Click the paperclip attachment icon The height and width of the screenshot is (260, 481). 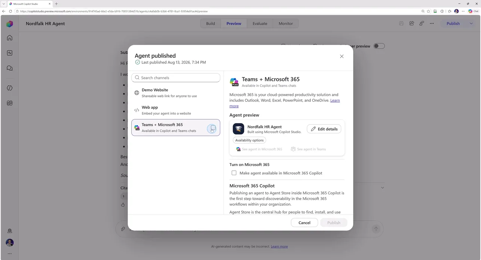coord(123,229)
